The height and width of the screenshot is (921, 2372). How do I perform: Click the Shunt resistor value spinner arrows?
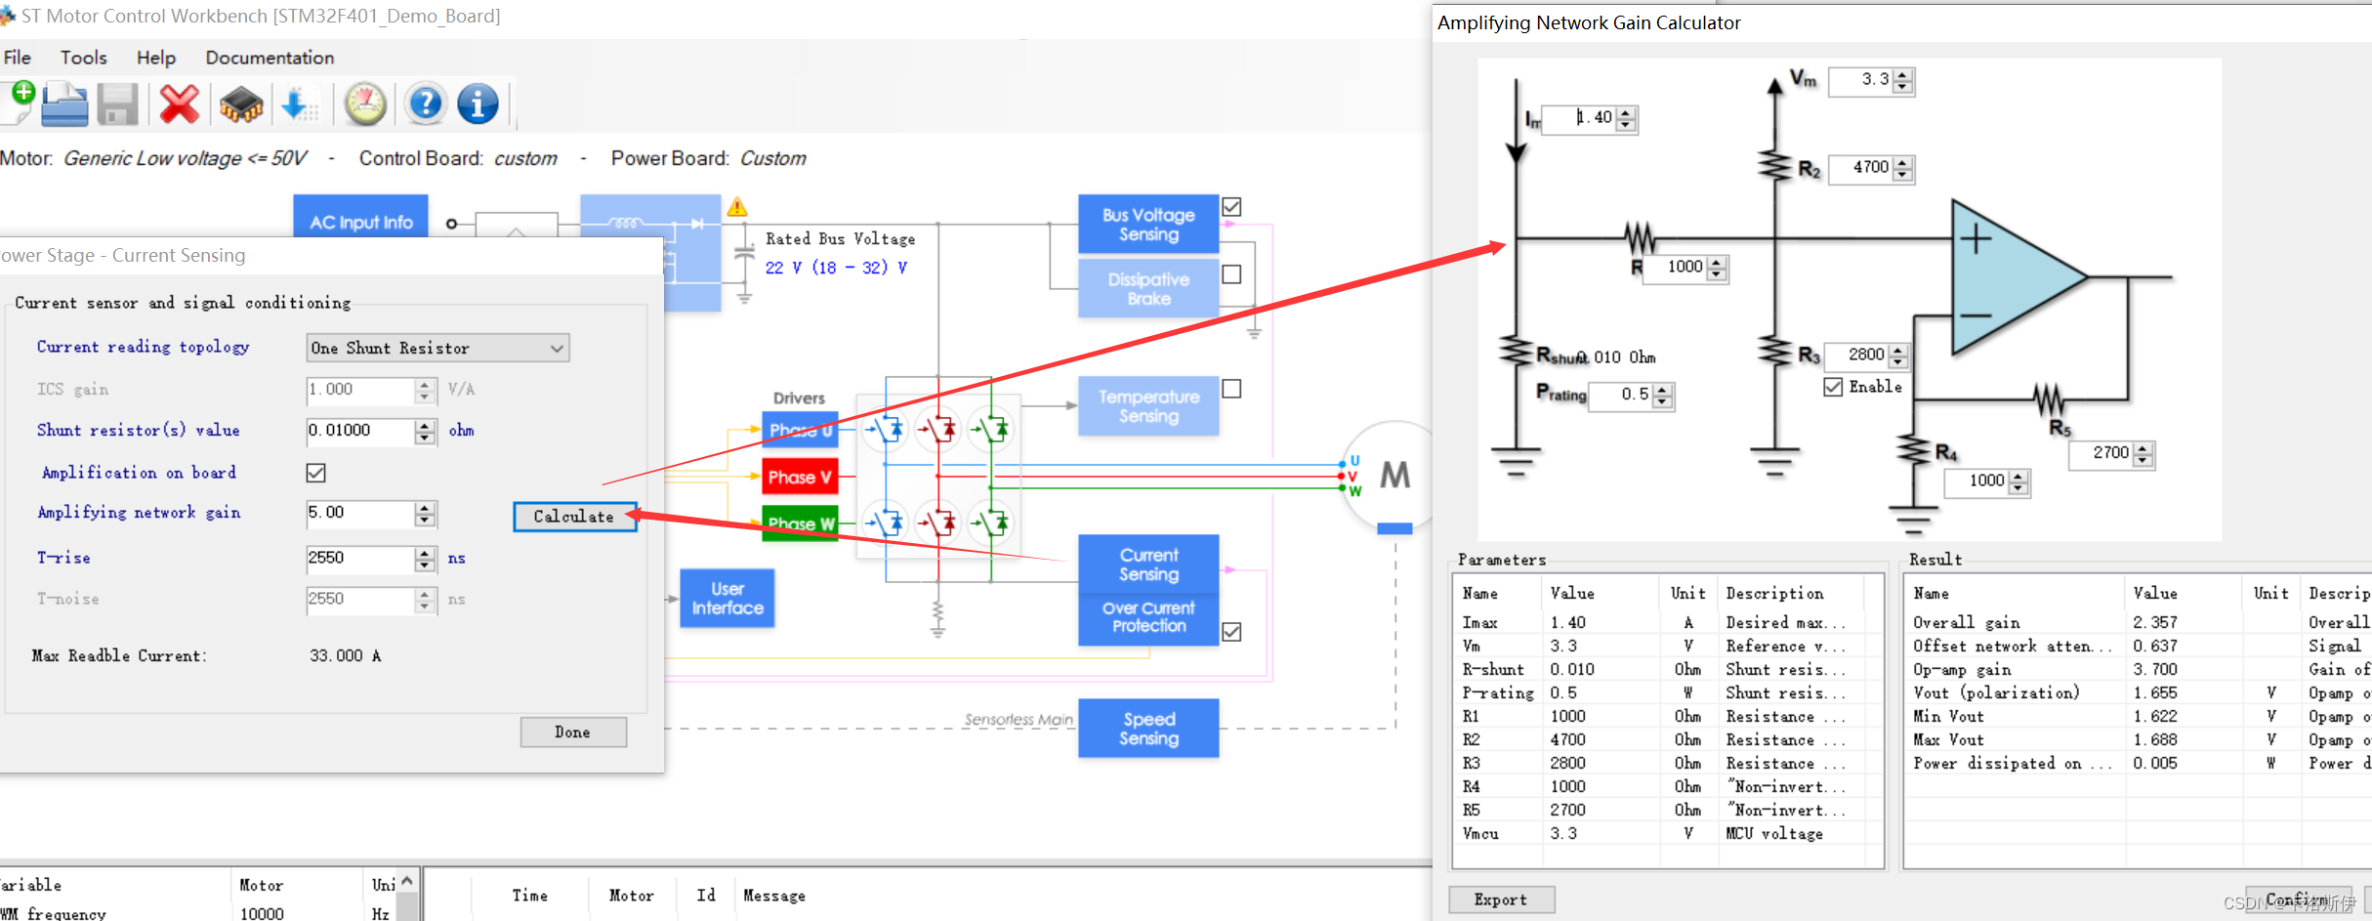tap(425, 431)
